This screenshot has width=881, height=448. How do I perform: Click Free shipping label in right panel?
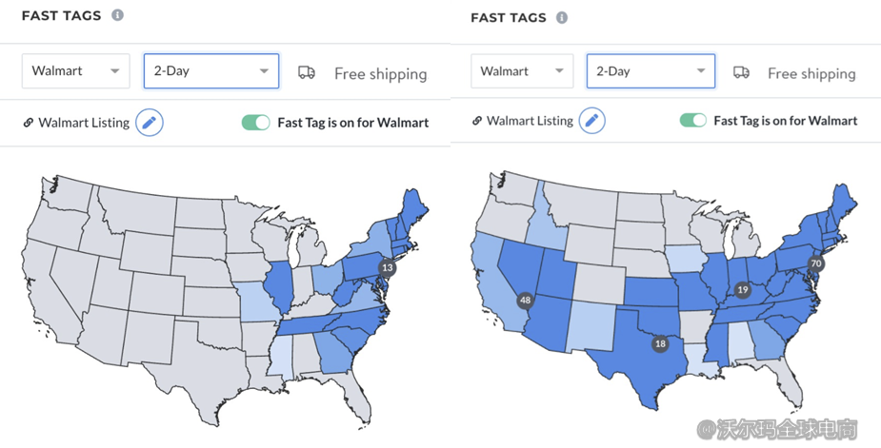[x=811, y=73]
